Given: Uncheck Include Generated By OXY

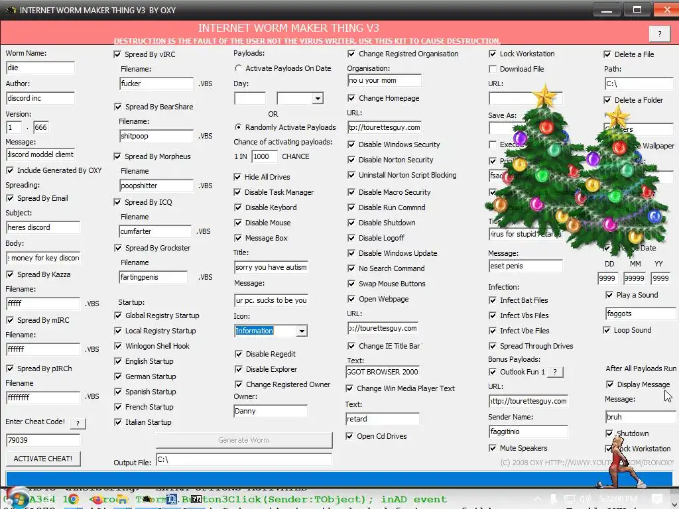Looking at the screenshot, I should (10, 170).
